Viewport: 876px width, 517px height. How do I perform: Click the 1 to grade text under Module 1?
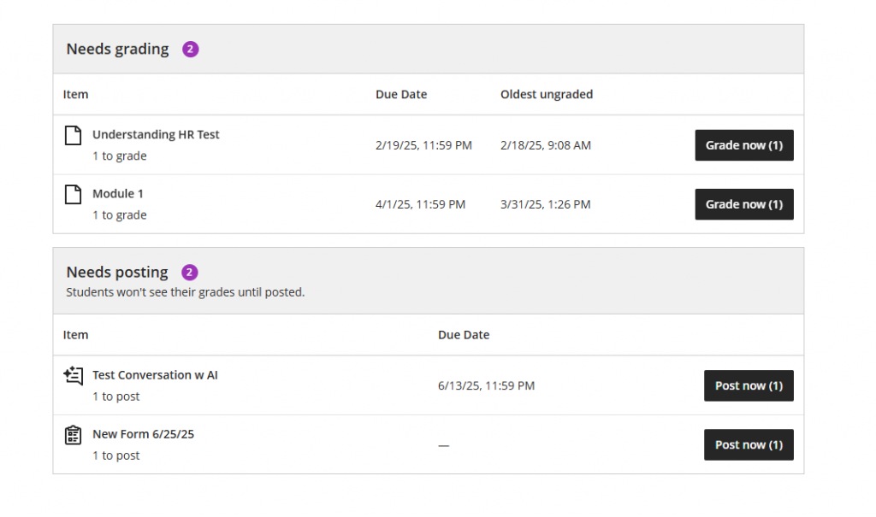pos(119,214)
